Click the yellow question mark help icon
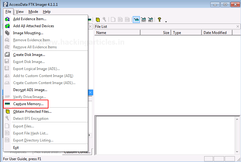 click(159, 20)
